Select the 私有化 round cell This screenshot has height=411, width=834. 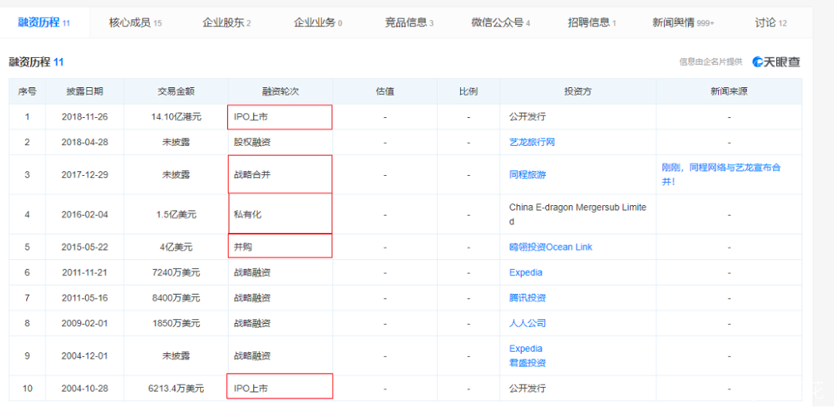280,214
